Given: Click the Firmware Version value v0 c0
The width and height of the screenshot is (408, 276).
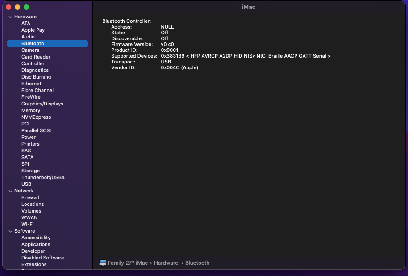Looking at the screenshot, I should (167, 44).
